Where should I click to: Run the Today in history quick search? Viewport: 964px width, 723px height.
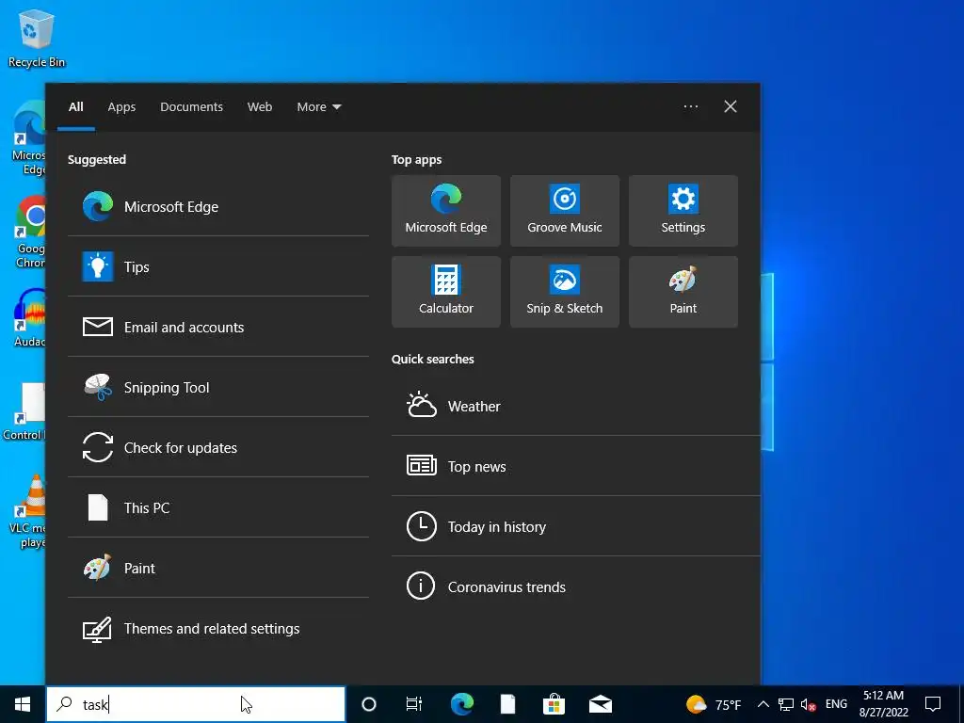point(575,526)
